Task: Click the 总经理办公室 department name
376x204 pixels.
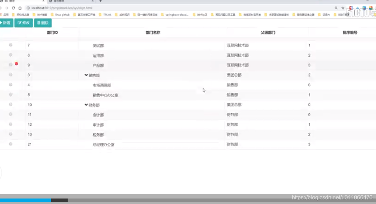Action: coord(103,145)
